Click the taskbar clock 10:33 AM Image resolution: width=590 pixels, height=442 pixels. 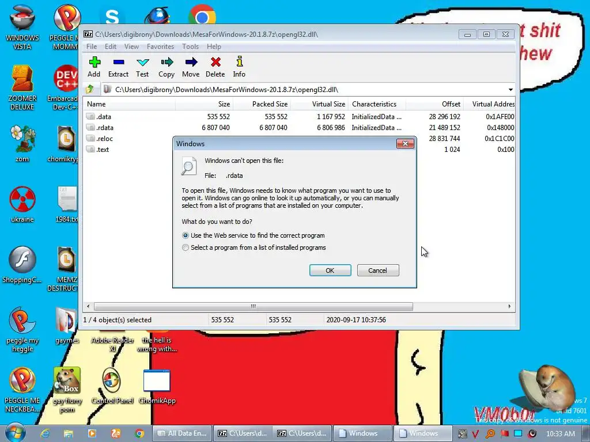pos(560,433)
